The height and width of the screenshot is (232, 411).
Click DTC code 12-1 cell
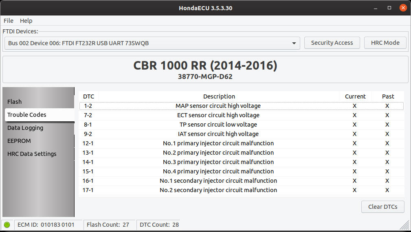coord(88,143)
